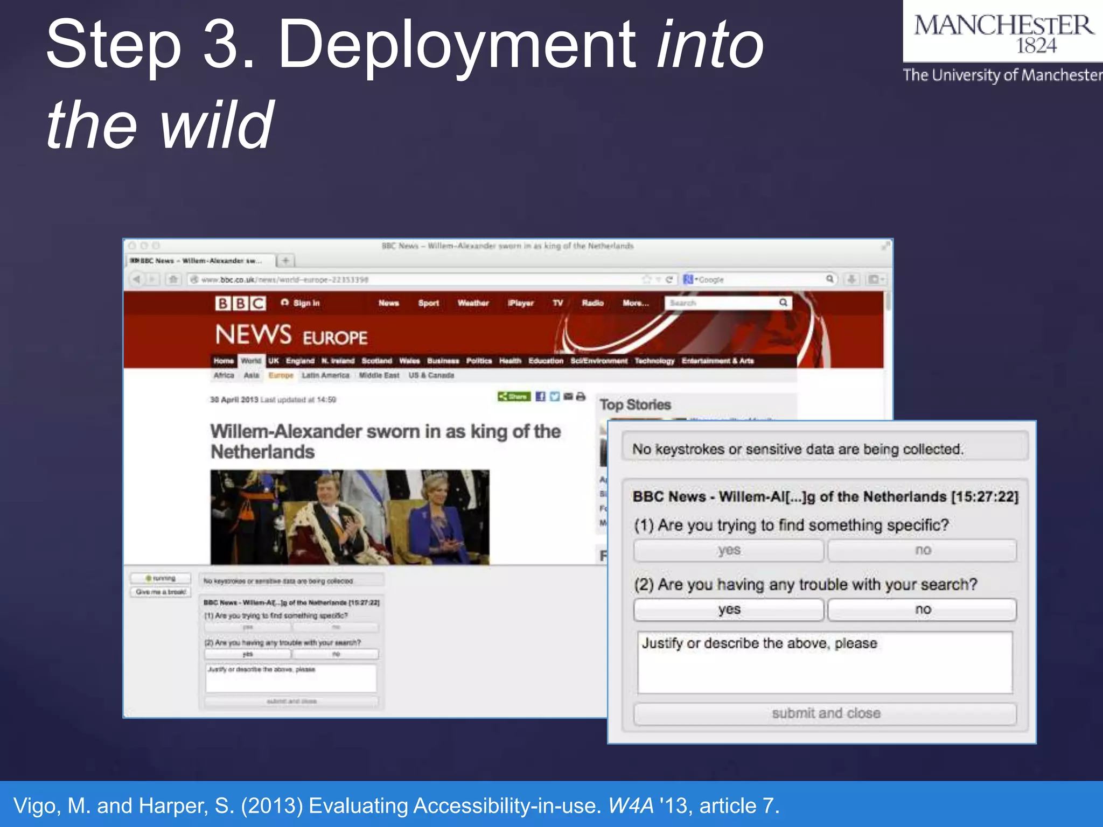Image resolution: width=1103 pixels, height=827 pixels.
Task: Click the article headline Willem-Alexander sworn in
Action: click(385, 441)
